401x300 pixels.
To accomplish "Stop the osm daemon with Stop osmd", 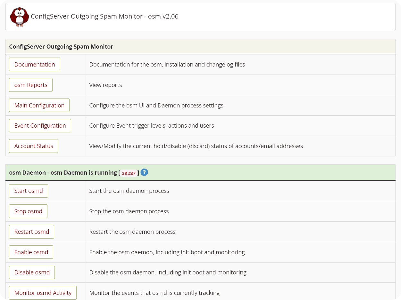I will [x=28, y=211].
